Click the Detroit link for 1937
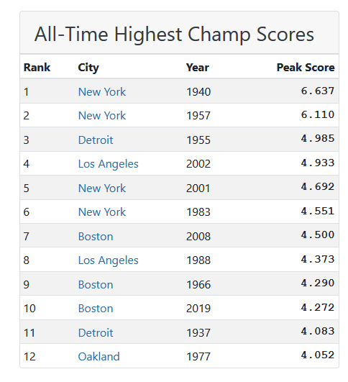Image resolution: width=348 pixels, height=382 pixels. [96, 332]
